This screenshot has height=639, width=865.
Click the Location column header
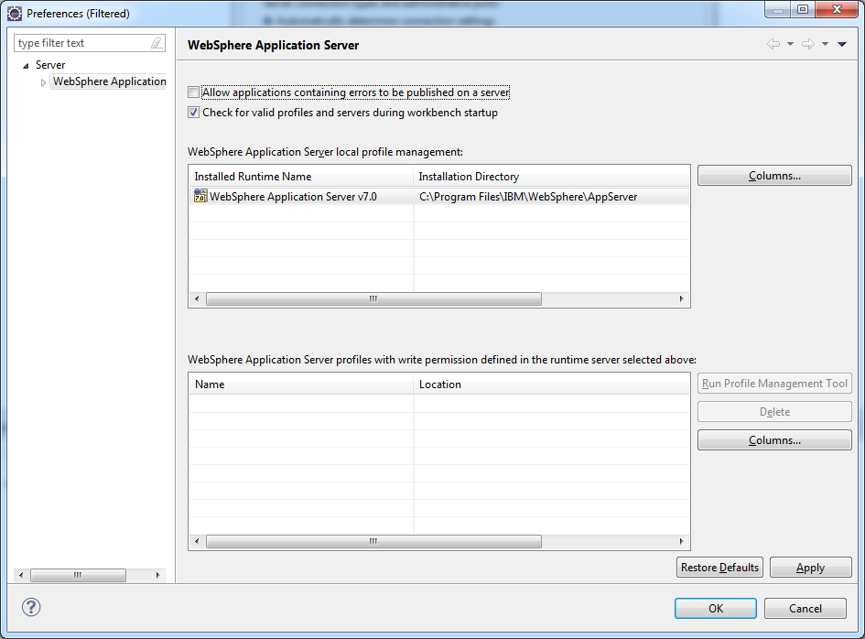[551, 384]
